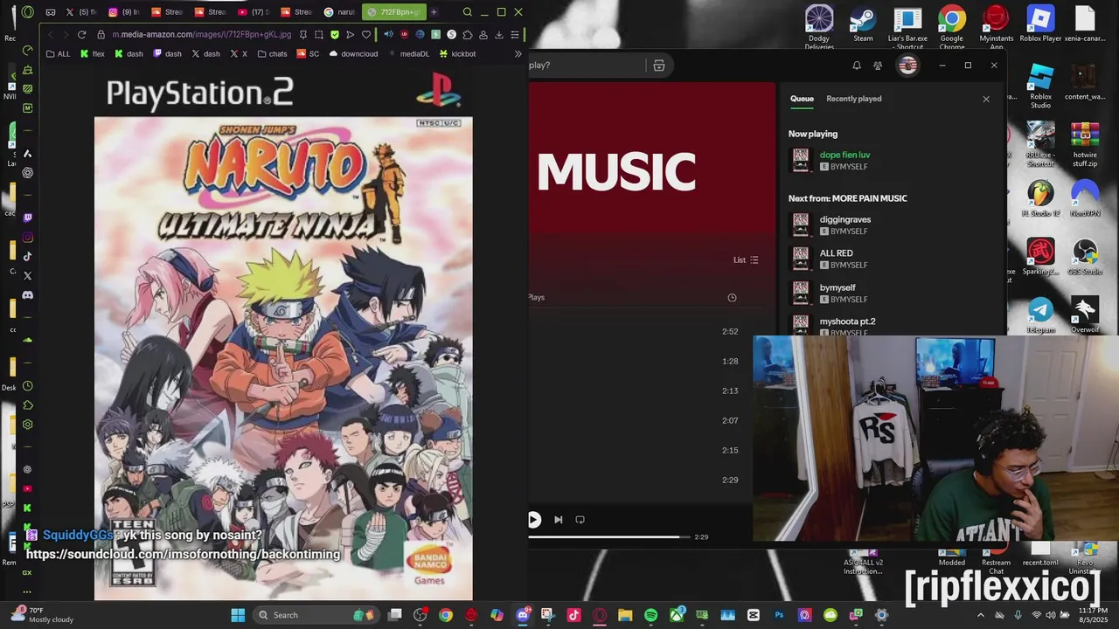
Task: Open History clock icon in Opera sidebar
Action: 28,386
